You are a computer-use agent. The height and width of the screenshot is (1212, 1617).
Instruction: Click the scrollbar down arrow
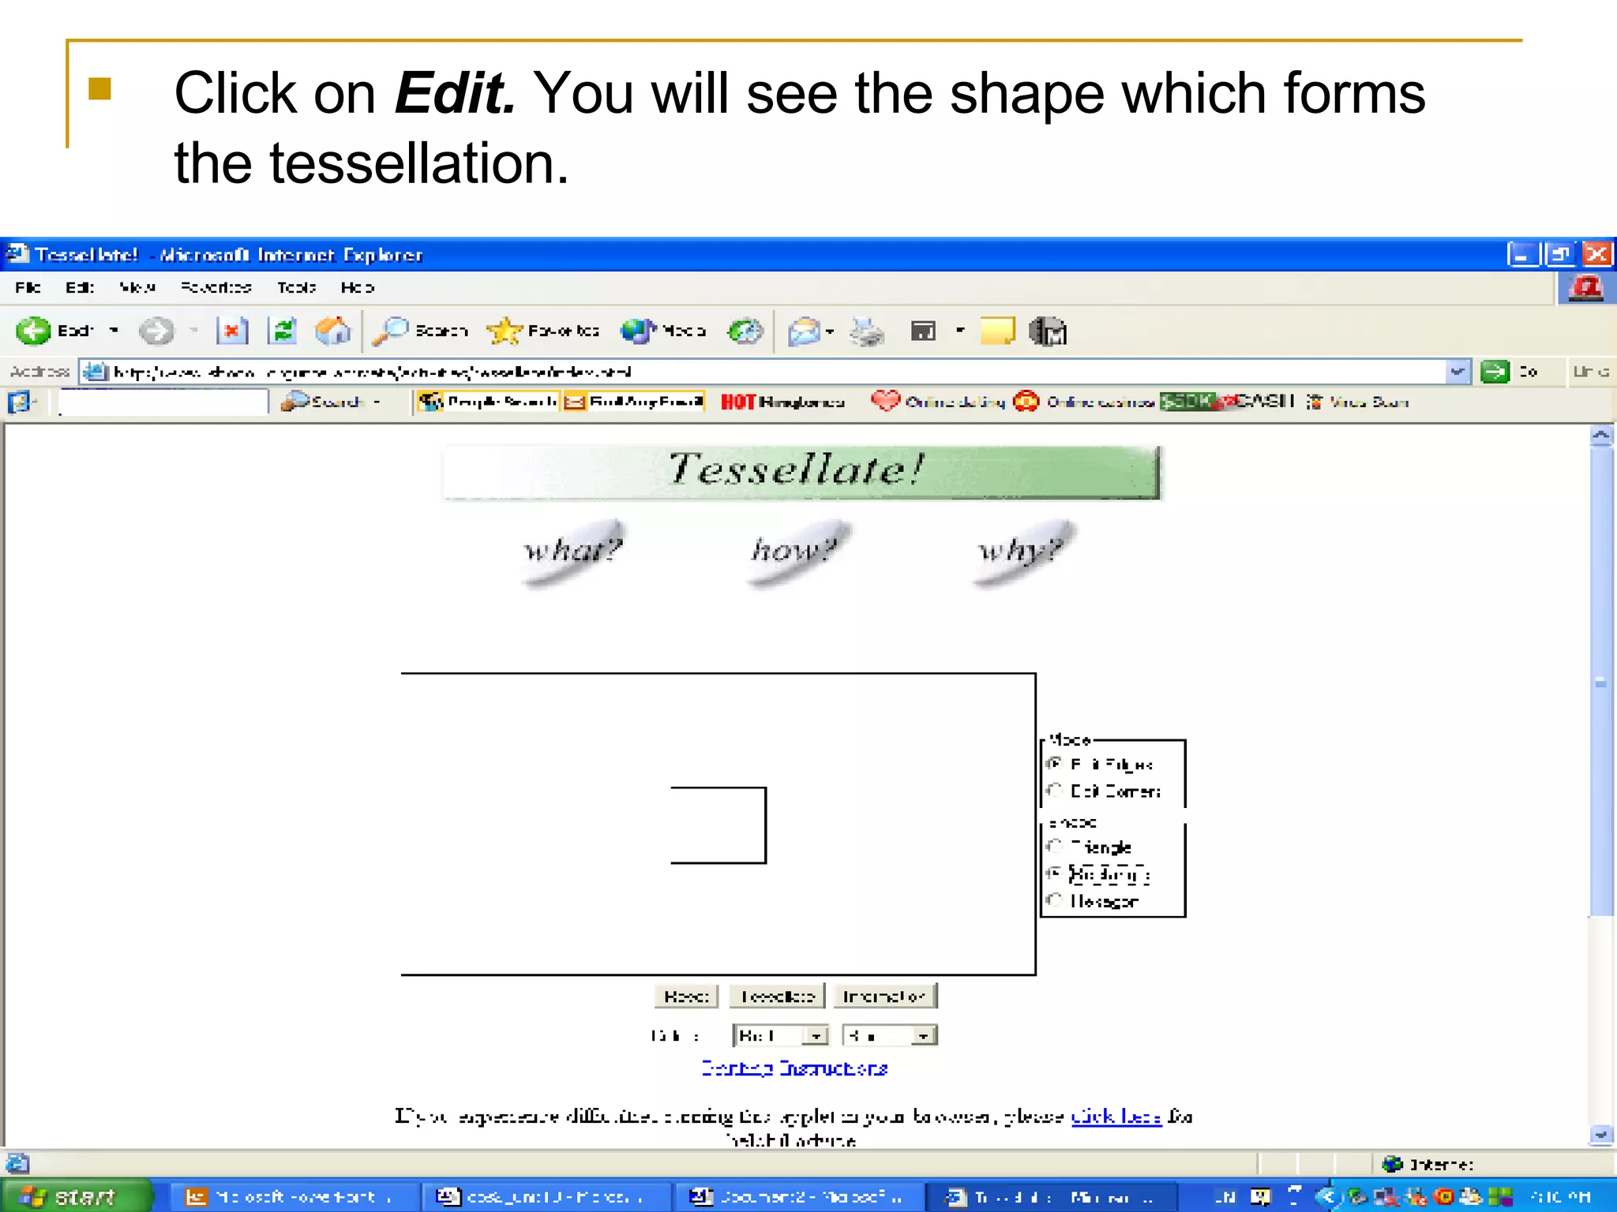[1601, 1135]
